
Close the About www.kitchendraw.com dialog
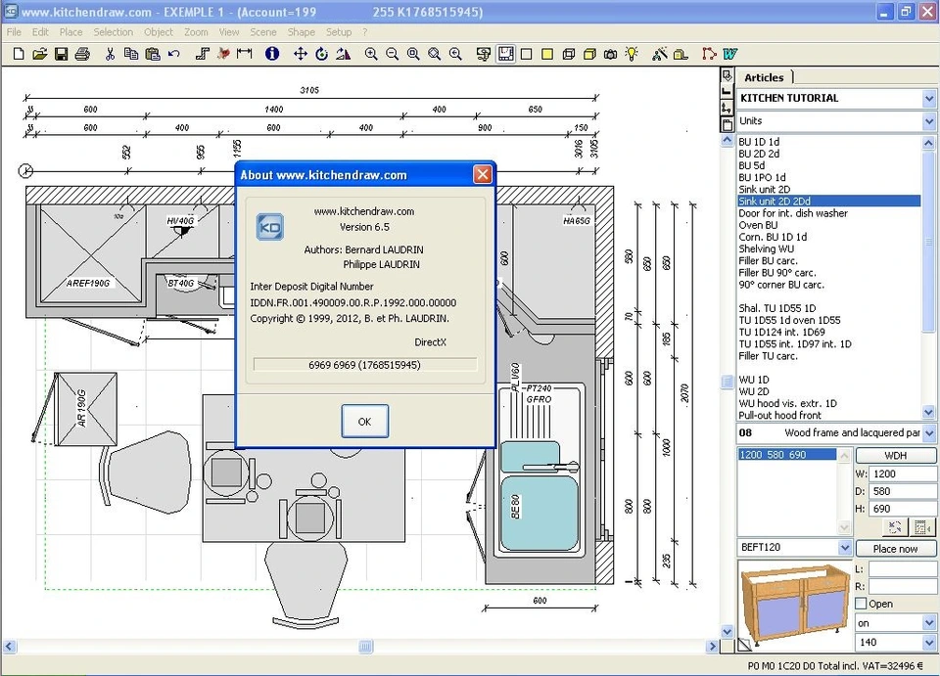tap(483, 174)
